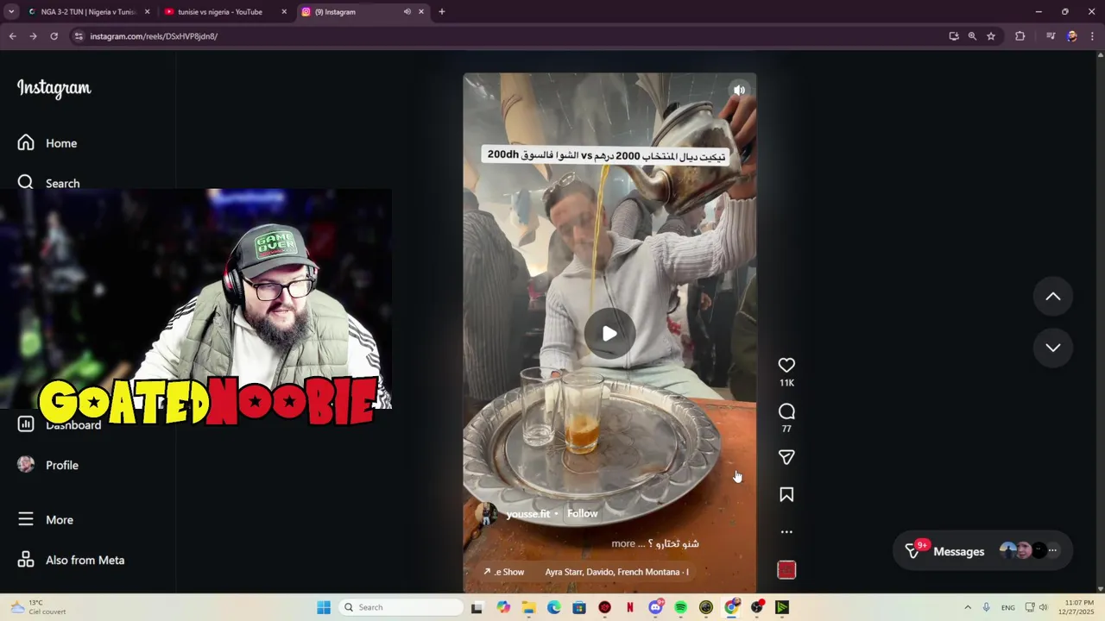This screenshot has height=621, width=1105.
Task: Go back in the browser
Action: (x=12, y=36)
